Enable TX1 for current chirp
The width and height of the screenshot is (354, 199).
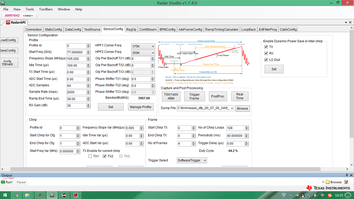[90, 156]
